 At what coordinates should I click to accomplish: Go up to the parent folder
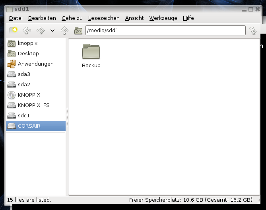(65, 31)
